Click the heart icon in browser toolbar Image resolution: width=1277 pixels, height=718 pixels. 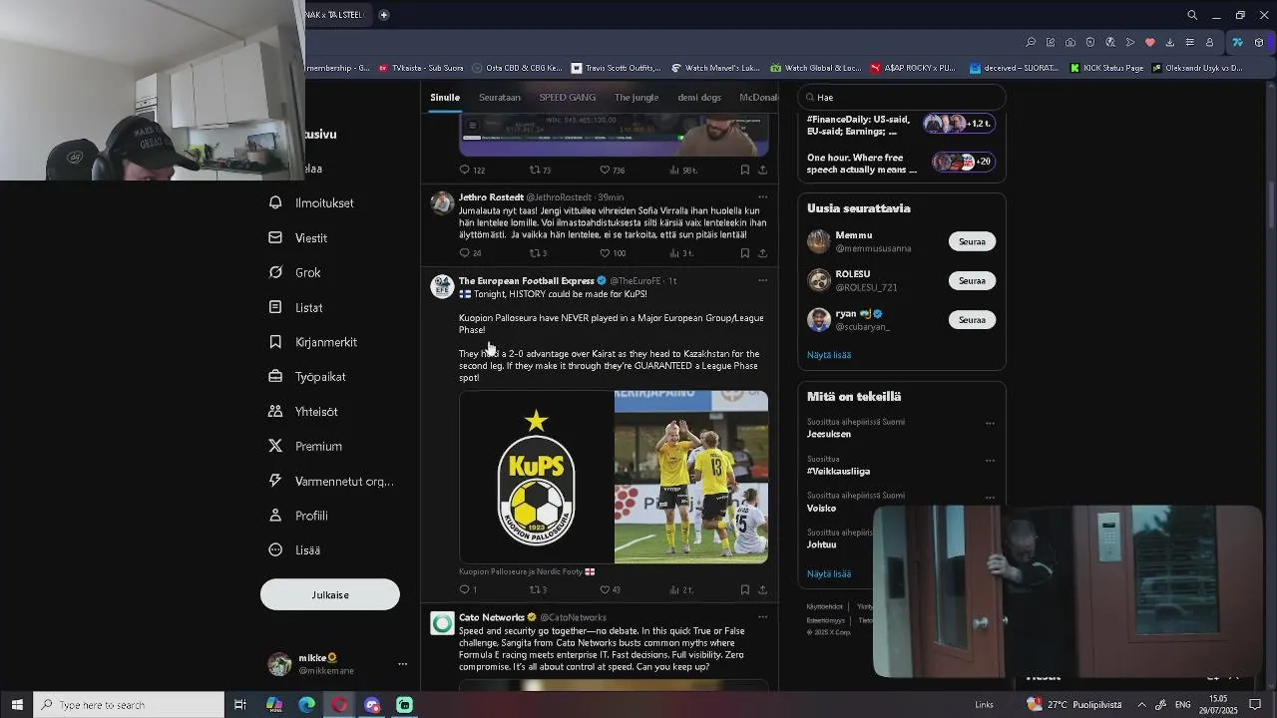point(1149,43)
